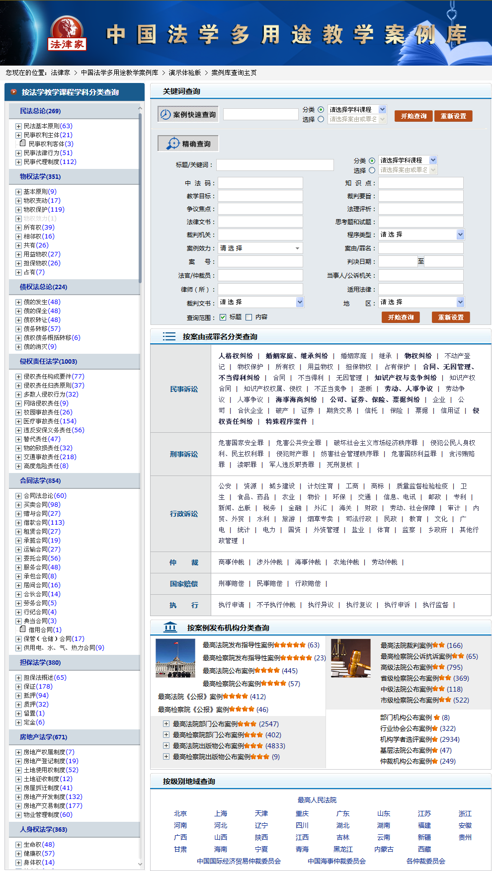
Task: Toggle the 标题 query scope checkbox
Action: click(x=223, y=317)
